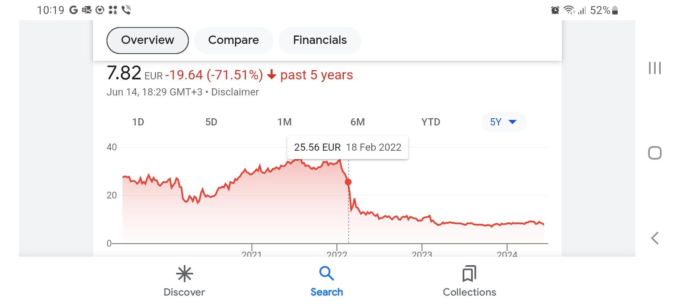The width and height of the screenshot is (676, 304).
Task: Expand the 5Y range dropdown
Action: [x=504, y=122]
